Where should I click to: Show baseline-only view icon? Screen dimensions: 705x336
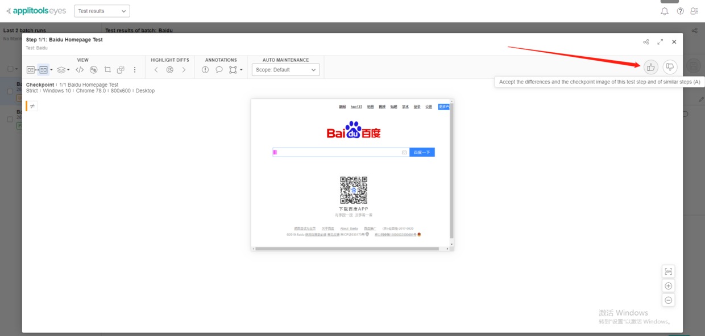[x=31, y=70]
